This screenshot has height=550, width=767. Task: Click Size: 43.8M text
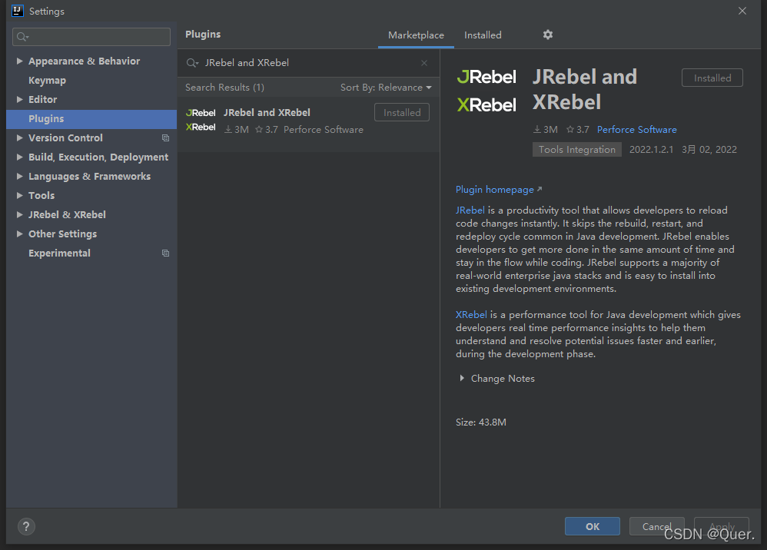[x=481, y=422]
